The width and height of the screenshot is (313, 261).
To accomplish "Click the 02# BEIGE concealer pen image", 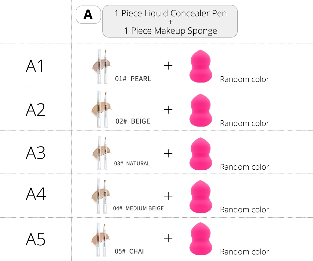I will (x=102, y=110).
